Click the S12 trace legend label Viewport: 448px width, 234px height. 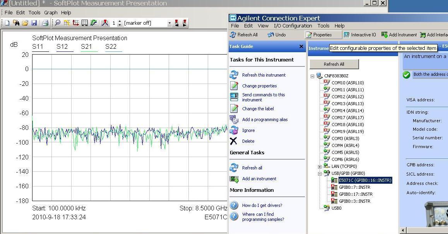pos(62,46)
